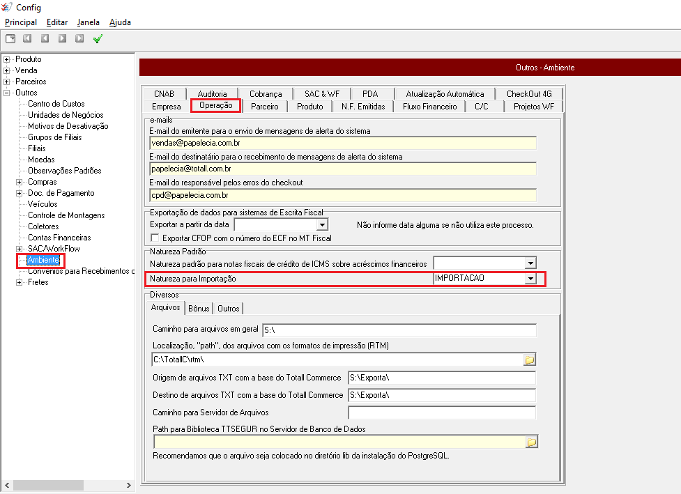Viewport: 681px width, 494px height.
Task: Go to first record toolbar arrow
Action: [27, 38]
